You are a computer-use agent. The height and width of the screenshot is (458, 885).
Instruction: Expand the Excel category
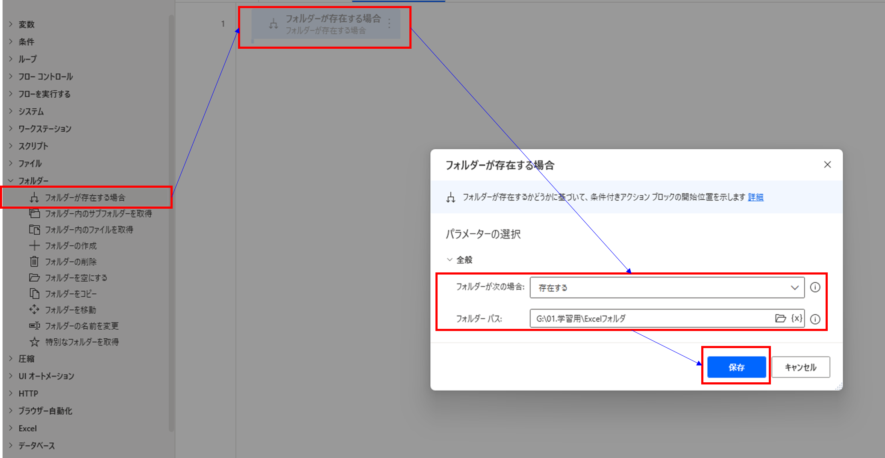click(11, 428)
